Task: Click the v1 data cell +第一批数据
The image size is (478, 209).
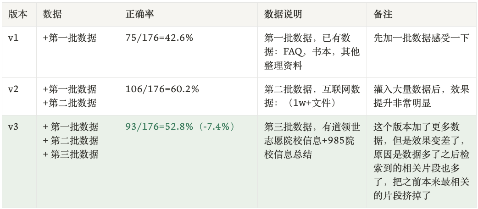Action: click(x=70, y=38)
